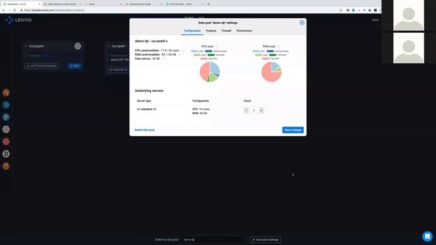
Task: Open the Projects tab
Action: (211, 31)
